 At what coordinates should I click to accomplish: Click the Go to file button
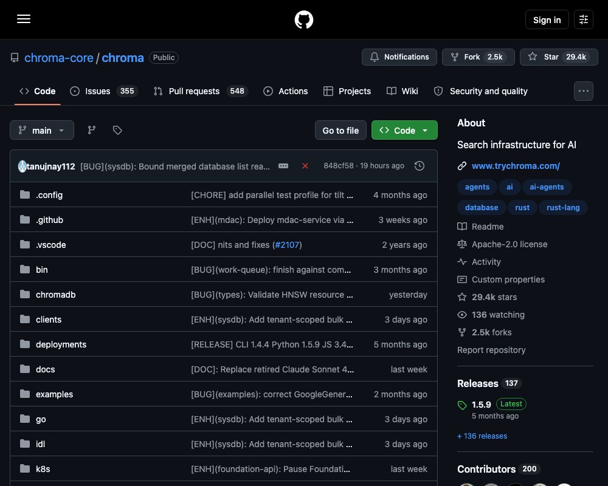[340, 131]
